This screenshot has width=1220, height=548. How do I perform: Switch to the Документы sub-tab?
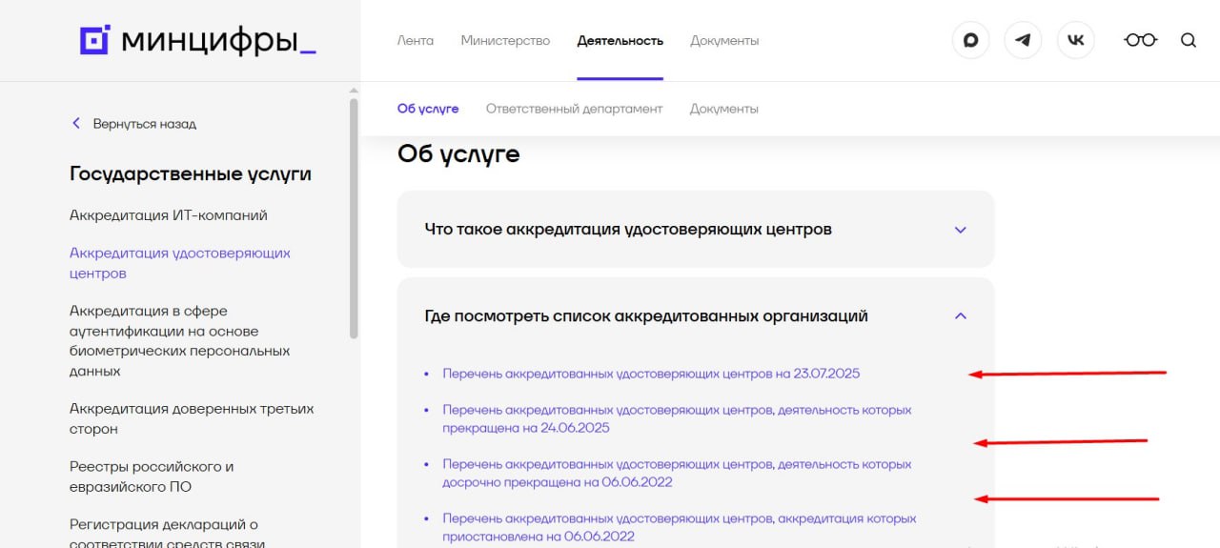[724, 109]
